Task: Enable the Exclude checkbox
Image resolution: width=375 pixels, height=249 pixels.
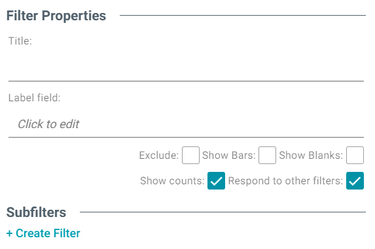Action: [190, 155]
